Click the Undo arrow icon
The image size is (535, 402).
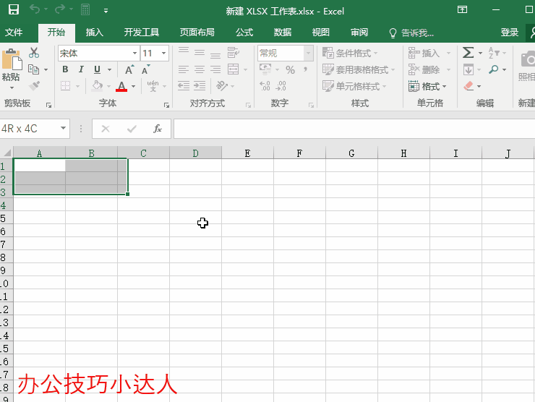pyautogui.click(x=35, y=9)
